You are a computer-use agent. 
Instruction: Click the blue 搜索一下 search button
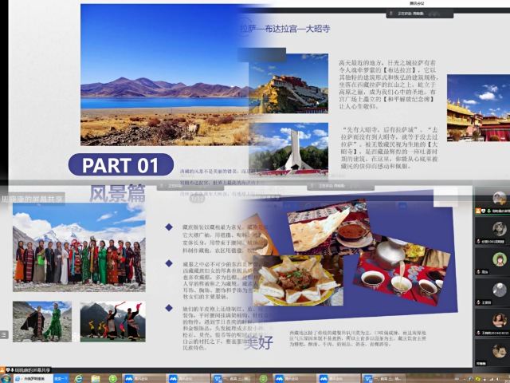61,379
